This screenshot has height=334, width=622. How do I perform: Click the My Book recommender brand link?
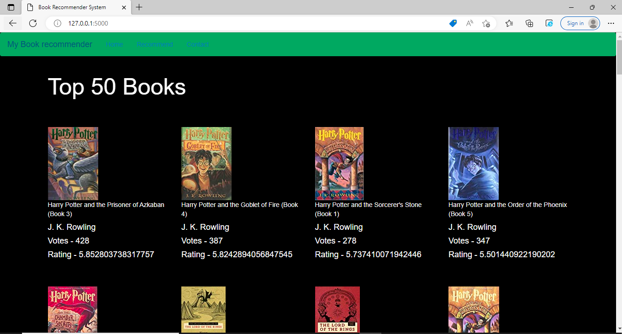pyautogui.click(x=49, y=44)
